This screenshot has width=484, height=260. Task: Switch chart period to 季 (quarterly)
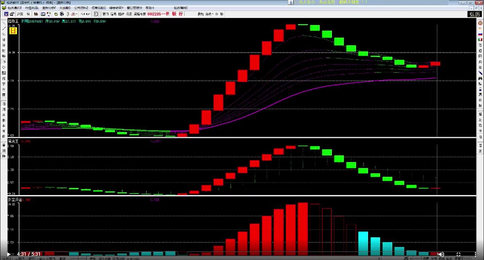(x=4, y=120)
